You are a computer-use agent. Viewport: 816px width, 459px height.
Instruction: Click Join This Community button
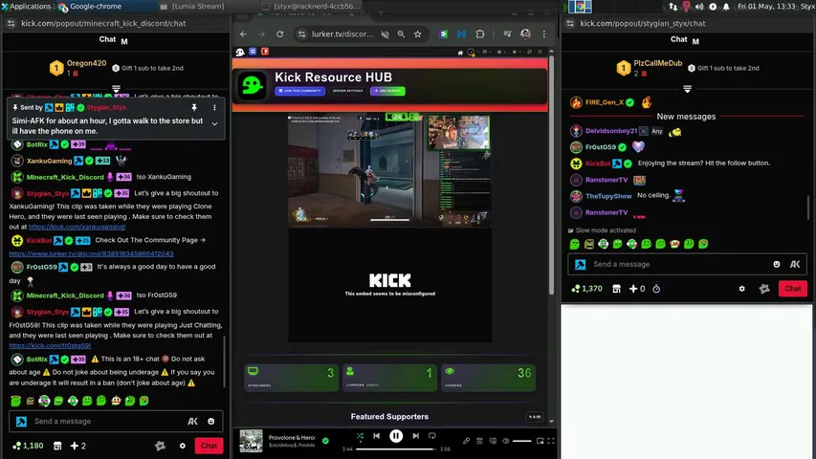click(300, 91)
